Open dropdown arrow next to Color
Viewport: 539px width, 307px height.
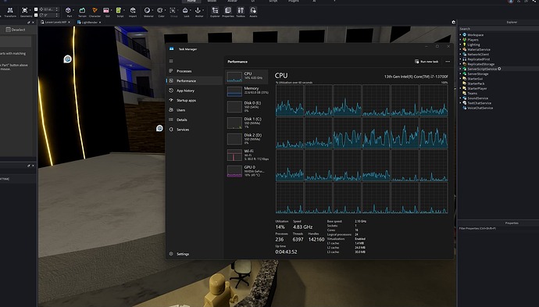tap(166, 10)
